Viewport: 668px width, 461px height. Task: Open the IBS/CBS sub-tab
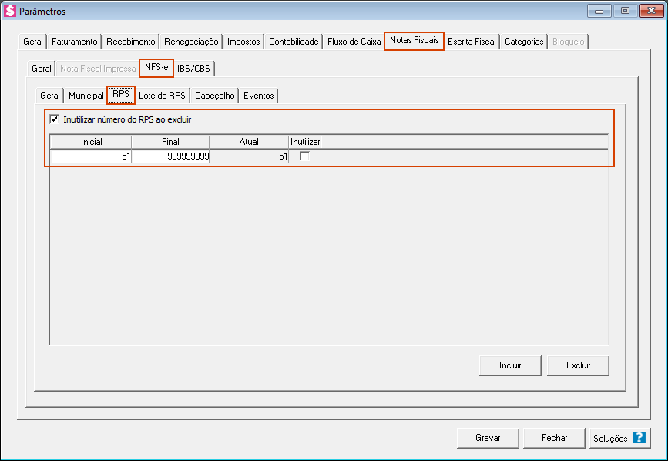coord(193,69)
